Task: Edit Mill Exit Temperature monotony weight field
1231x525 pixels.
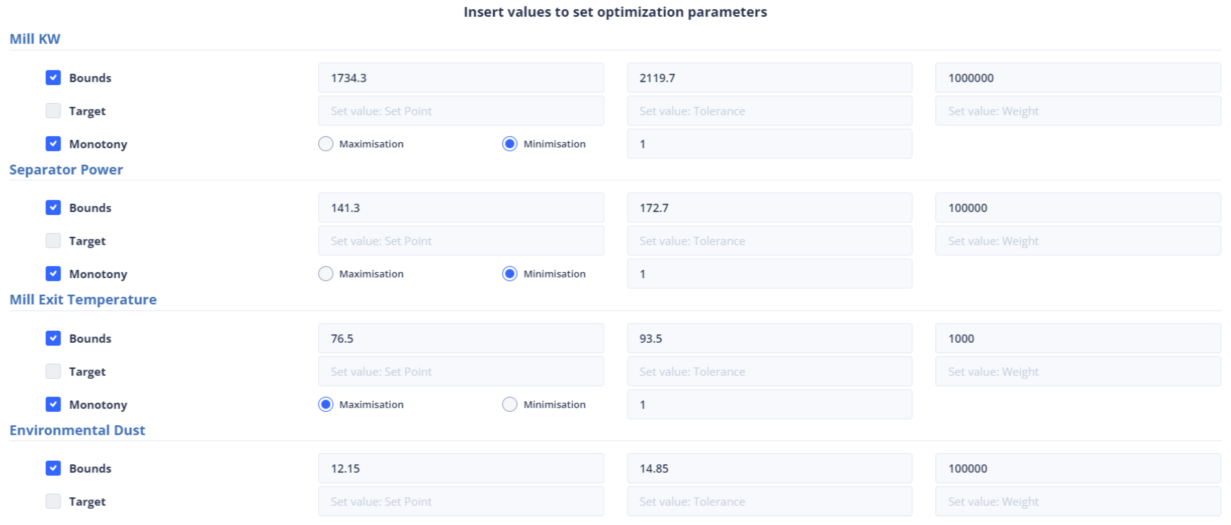Action: [x=769, y=404]
